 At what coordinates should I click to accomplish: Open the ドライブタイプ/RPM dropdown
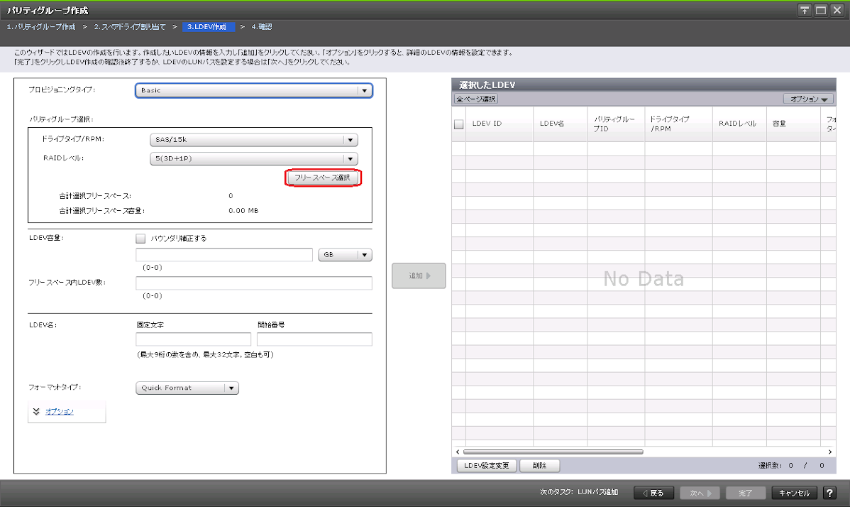tap(253, 141)
